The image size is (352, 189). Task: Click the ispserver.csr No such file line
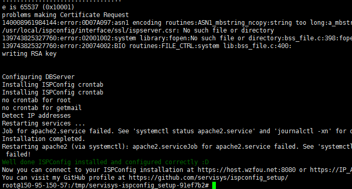coord(138,30)
